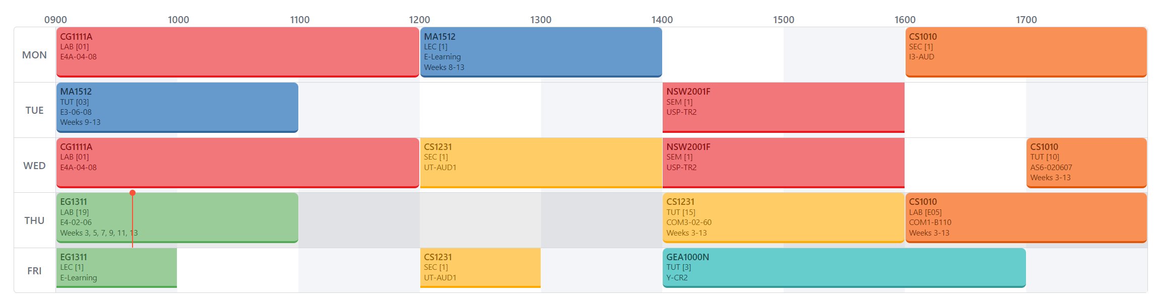The height and width of the screenshot is (303, 1155).
Task: Click the MA1512 TUT [03] block on Tuesday
Action: (177, 107)
